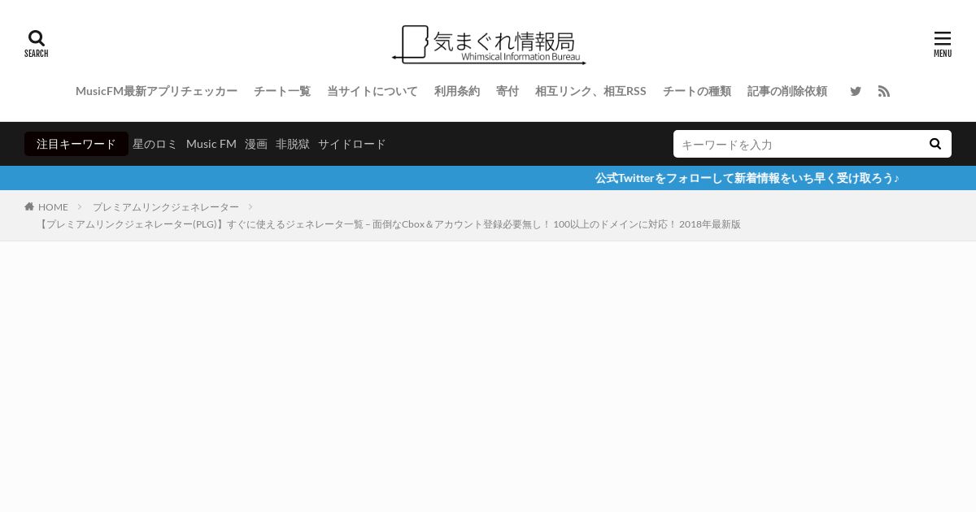976x512 pixels.
Task: Open チート一覧 menu item
Action: [282, 91]
